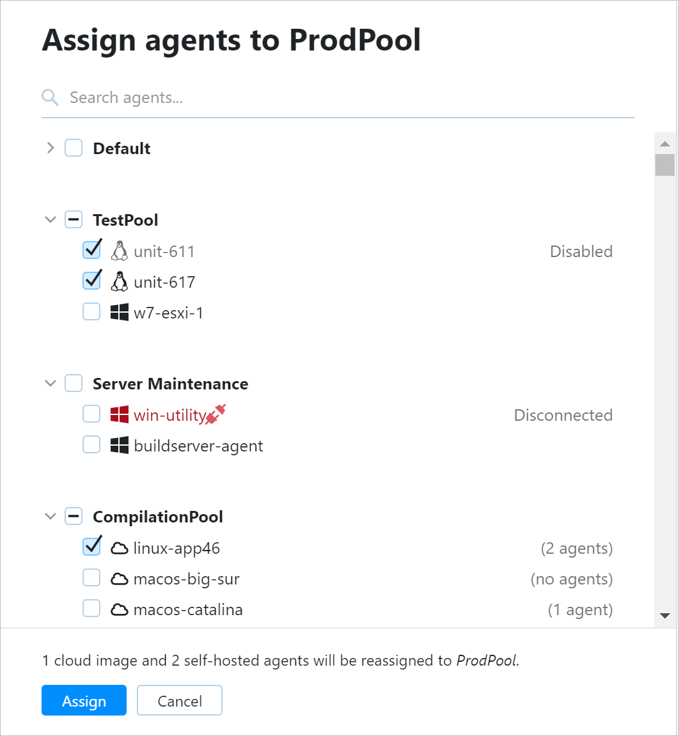679x736 pixels.
Task: Click the Windows icon beside buildserver-agent
Action: click(x=120, y=445)
